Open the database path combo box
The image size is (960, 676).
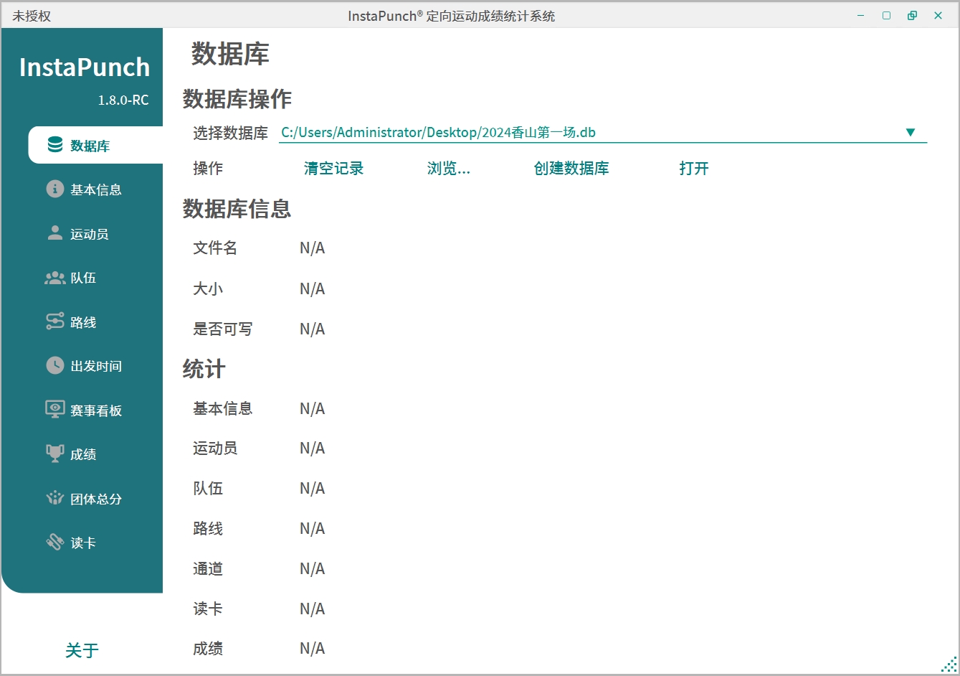[588, 133]
